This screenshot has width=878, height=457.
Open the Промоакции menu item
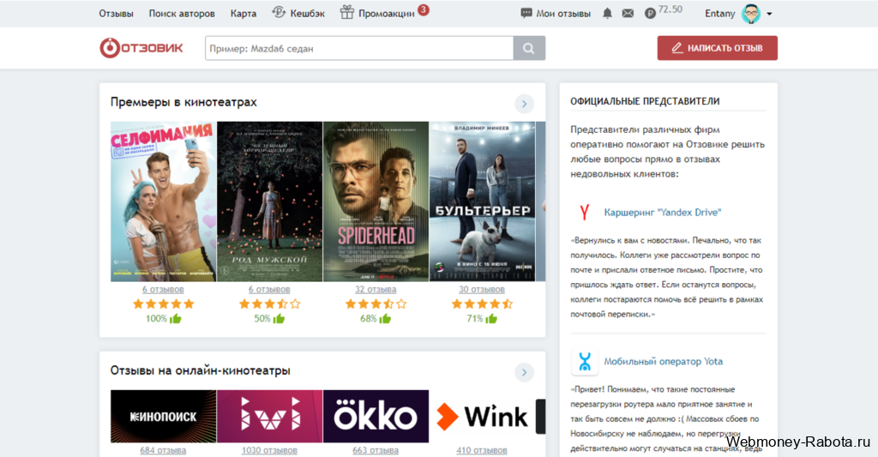click(387, 14)
